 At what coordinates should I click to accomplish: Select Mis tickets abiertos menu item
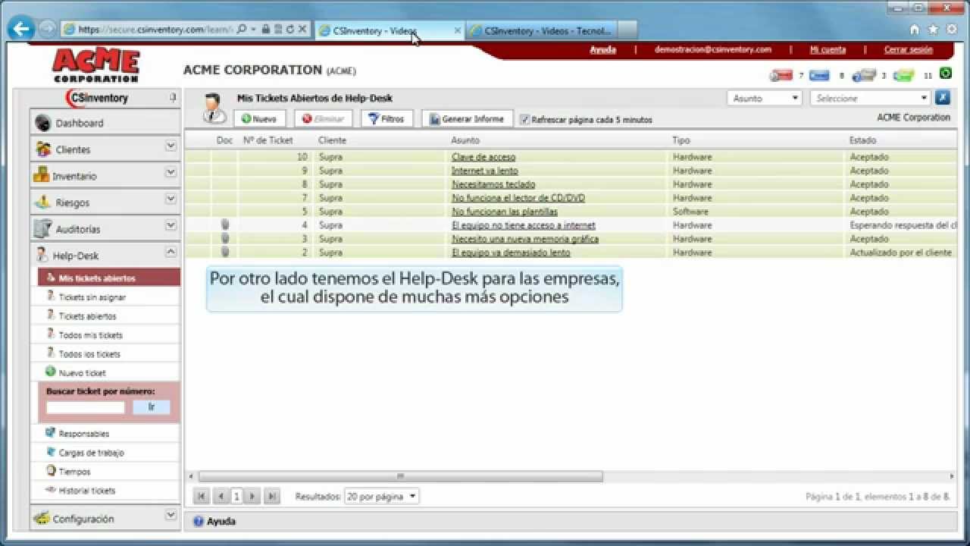pos(109,278)
